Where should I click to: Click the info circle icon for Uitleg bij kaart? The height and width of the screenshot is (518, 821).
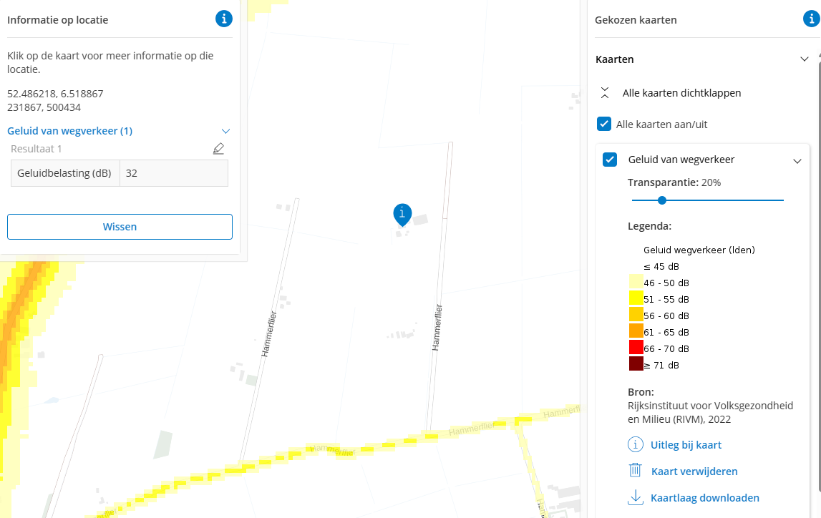[x=635, y=445]
